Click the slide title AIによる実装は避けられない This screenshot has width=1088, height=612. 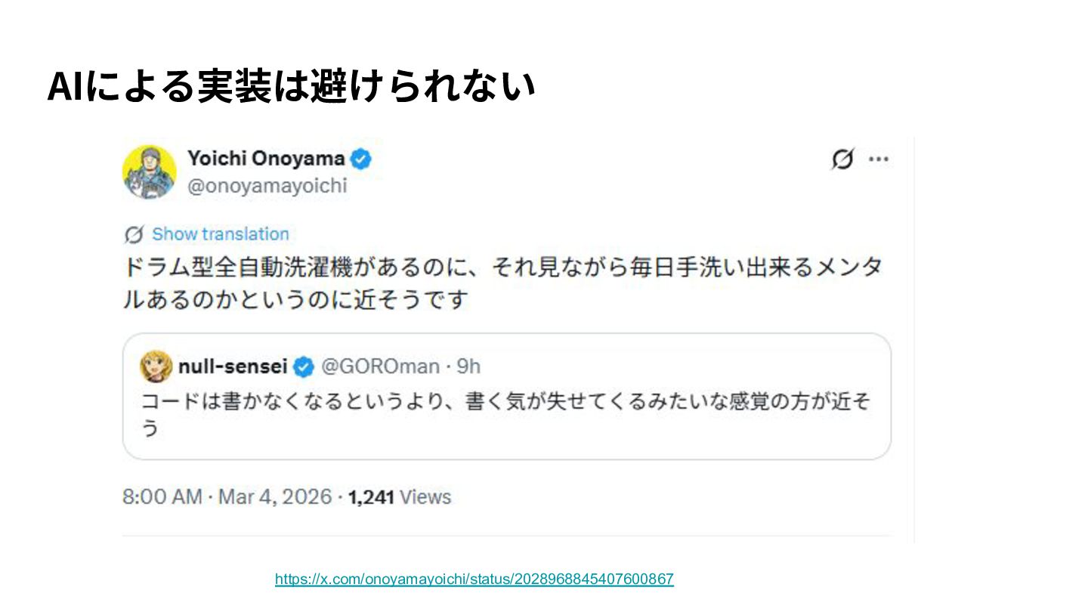(x=291, y=87)
